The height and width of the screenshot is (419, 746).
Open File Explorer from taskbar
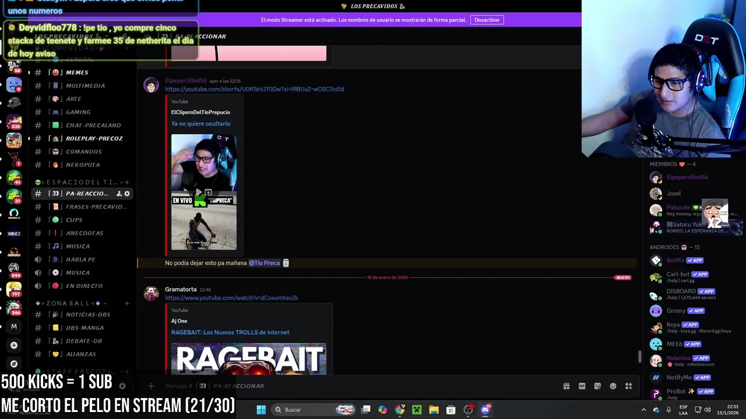434,410
